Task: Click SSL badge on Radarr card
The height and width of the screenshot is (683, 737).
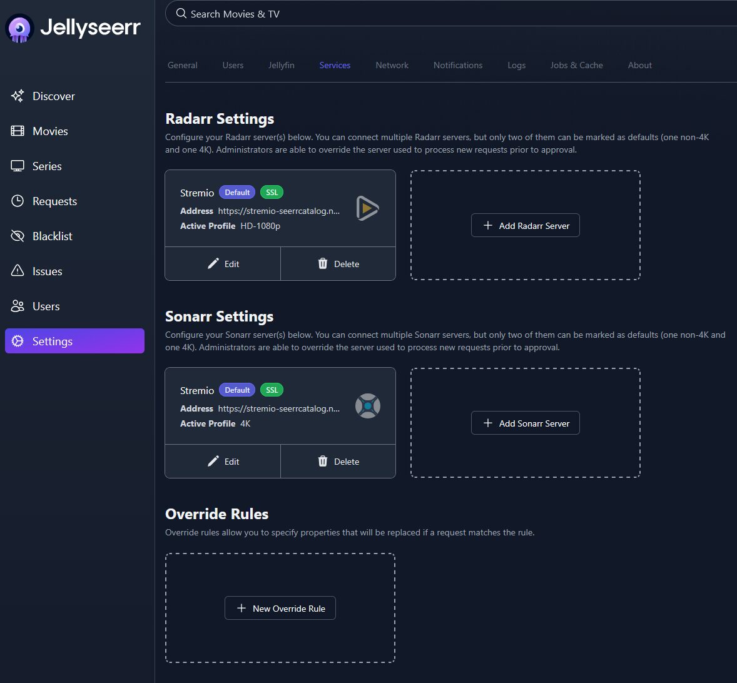Action: click(272, 192)
